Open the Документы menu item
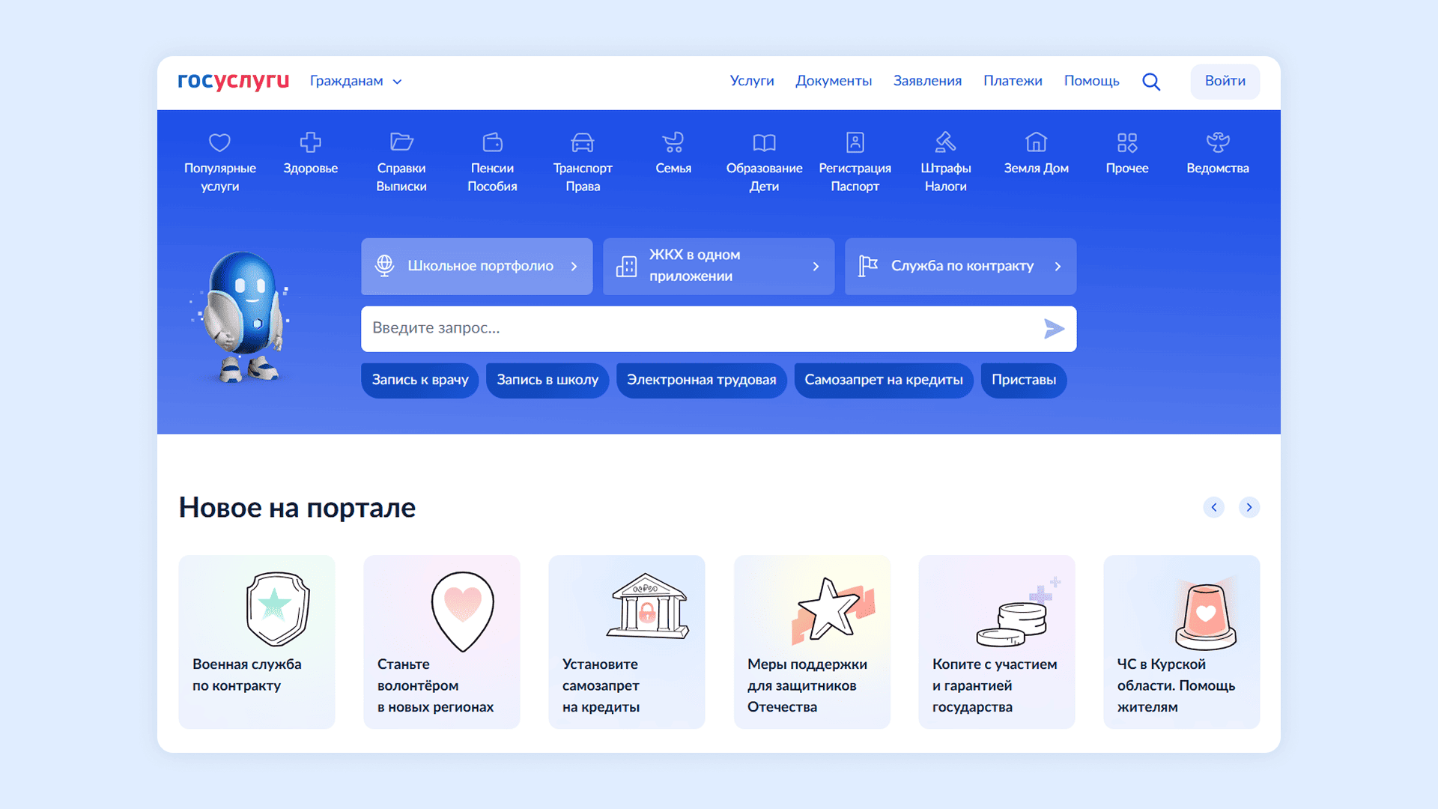This screenshot has width=1438, height=809. pos(833,81)
